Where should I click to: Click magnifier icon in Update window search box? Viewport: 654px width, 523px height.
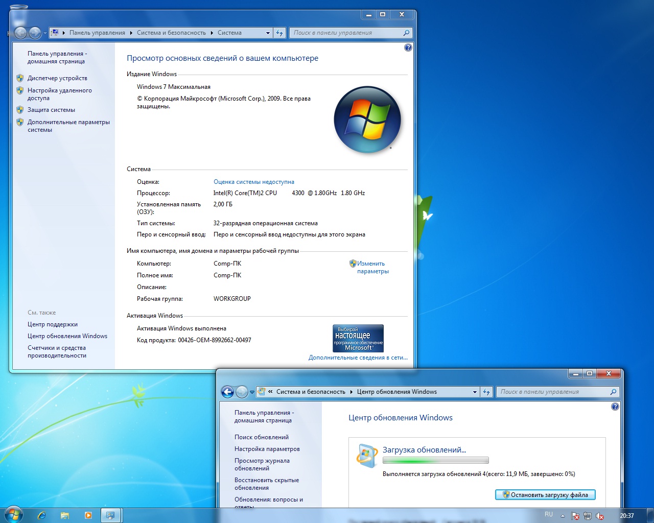click(x=613, y=392)
